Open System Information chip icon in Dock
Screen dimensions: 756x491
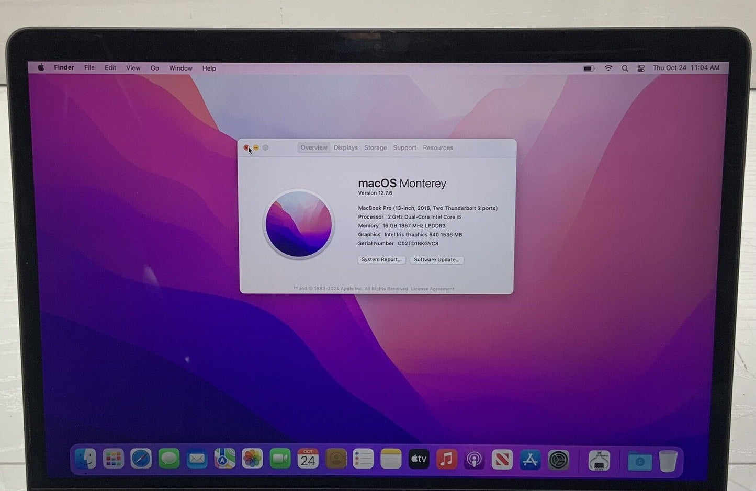pos(599,461)
